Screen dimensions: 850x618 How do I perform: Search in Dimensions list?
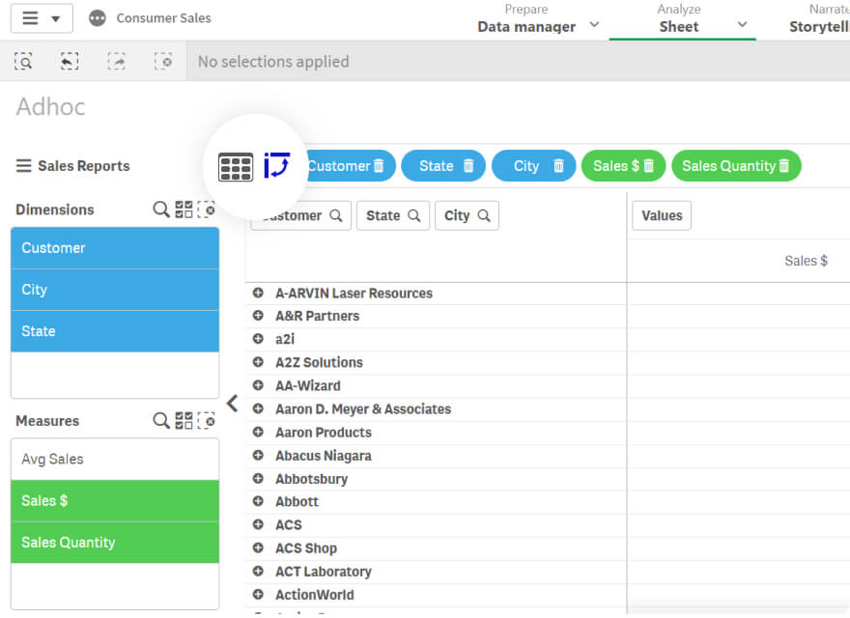click(161, 210)
